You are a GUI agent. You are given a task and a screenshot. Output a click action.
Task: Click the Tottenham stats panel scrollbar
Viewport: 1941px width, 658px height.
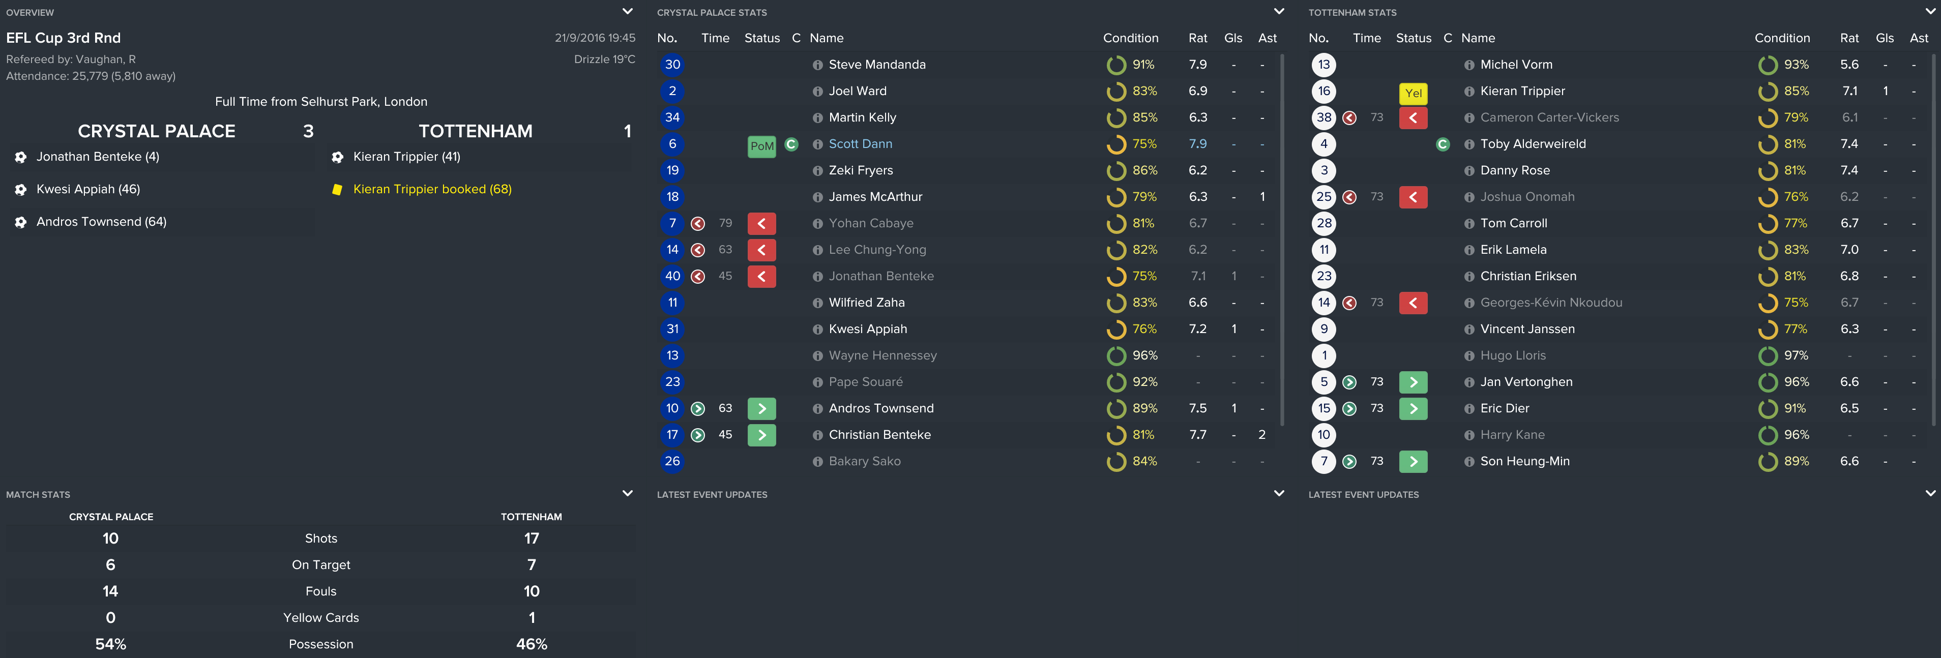point(1933,241)
